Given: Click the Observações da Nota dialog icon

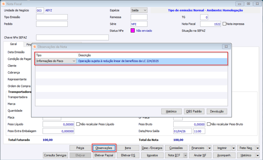Looking at the screenshot, I should pyautogui.click(x=35, y=47).
